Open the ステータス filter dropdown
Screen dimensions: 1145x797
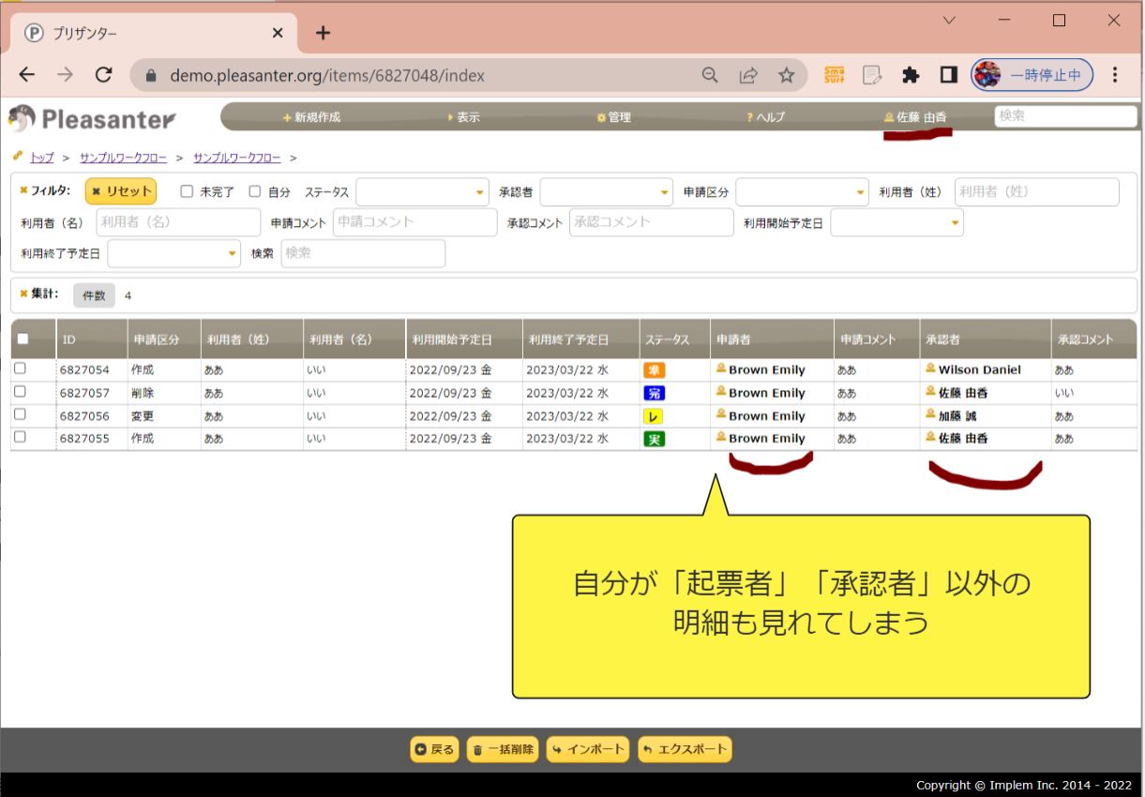click(422, 192)
